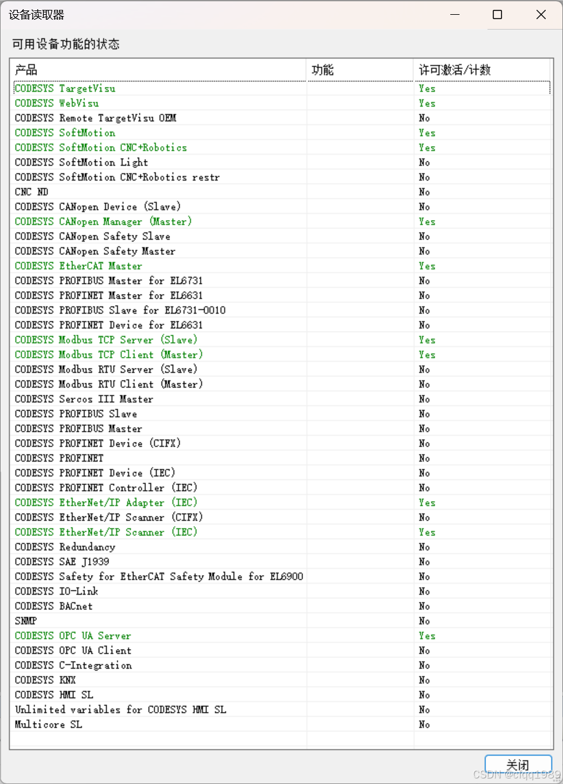Screen dimensions: 563x784
Task: Select the CODESYS PROFIBUS Master row
Action: (x=281, y=428)
